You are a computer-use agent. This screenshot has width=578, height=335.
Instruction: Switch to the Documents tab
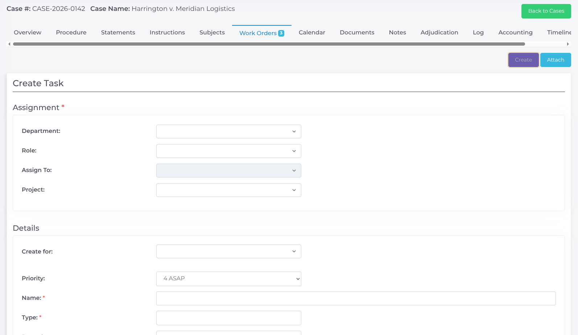357,33
